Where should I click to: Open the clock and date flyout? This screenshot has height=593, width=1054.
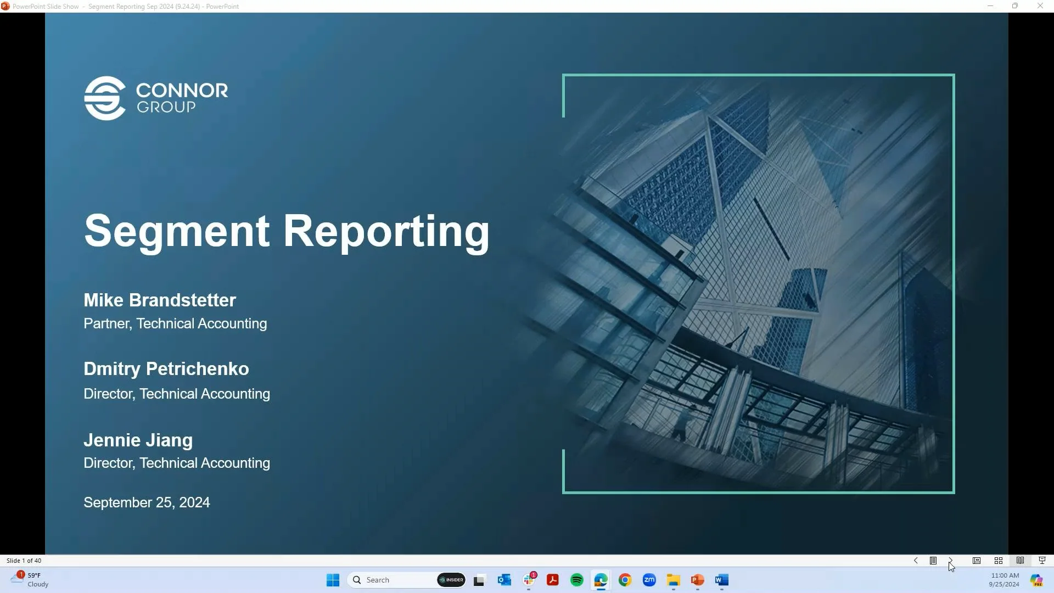1004,580
